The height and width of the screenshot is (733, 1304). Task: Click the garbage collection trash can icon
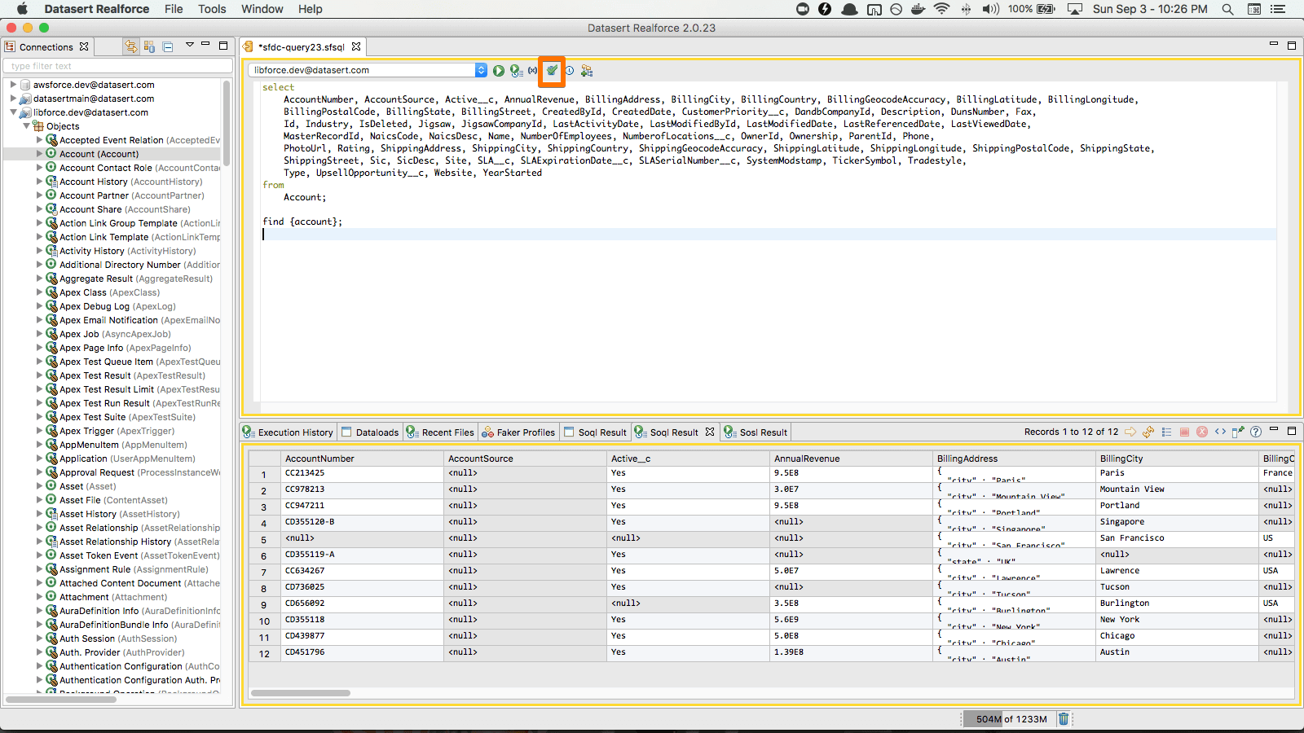[1063, 718]
